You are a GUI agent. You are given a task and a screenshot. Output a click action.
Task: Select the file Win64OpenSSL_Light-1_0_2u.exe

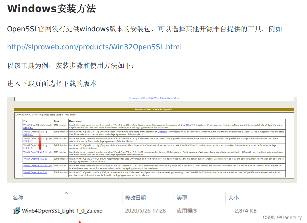[x=62, y=211]
